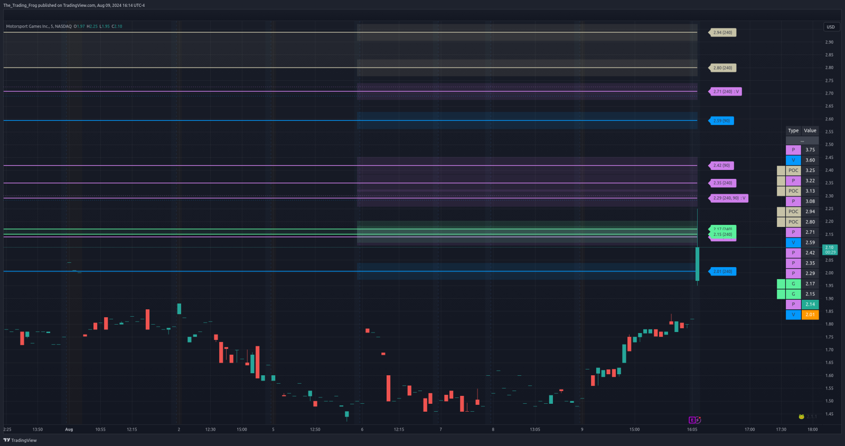845x446 pixels.
Task: Click the orange highlighted value 2.01
Action: 810,315
